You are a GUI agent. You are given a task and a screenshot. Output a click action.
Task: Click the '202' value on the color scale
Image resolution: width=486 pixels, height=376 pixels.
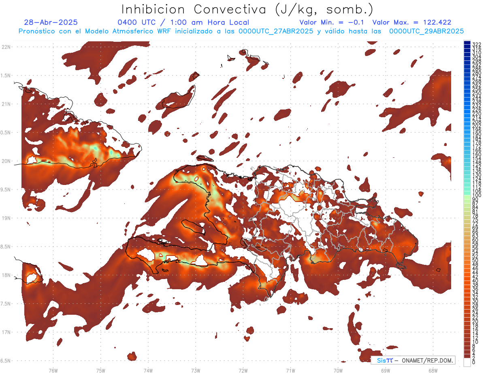[476, 126]
